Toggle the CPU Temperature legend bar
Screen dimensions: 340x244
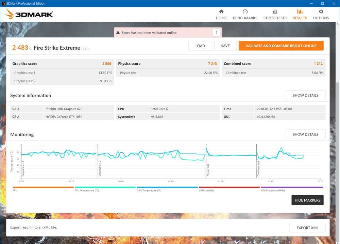click(105, 187)
